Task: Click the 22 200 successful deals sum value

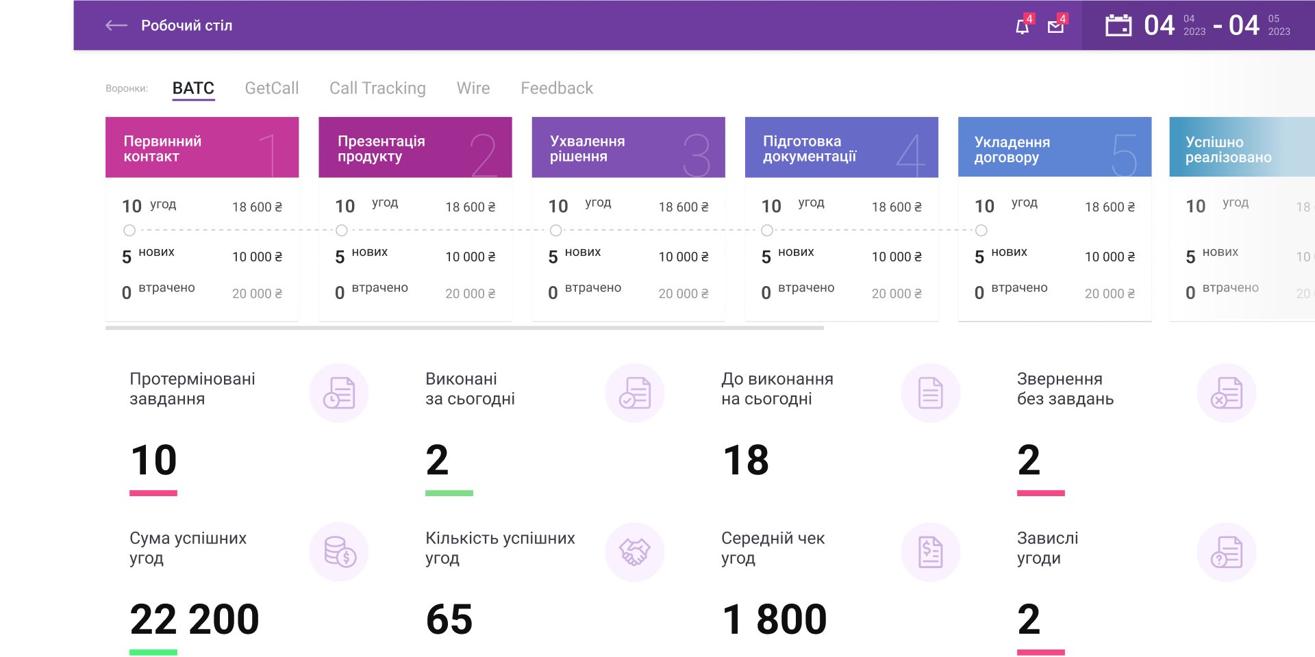Action: [x=195, y=619]
